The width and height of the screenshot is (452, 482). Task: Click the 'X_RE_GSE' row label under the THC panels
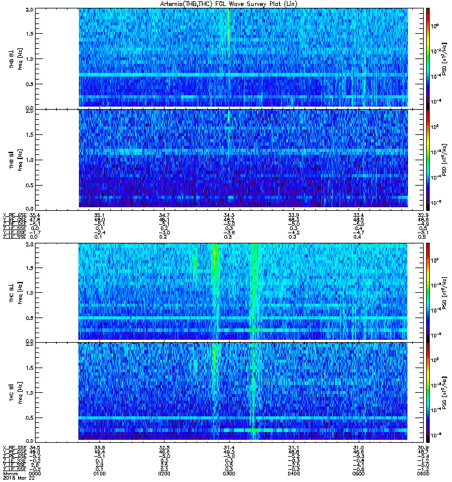[14, 448]
